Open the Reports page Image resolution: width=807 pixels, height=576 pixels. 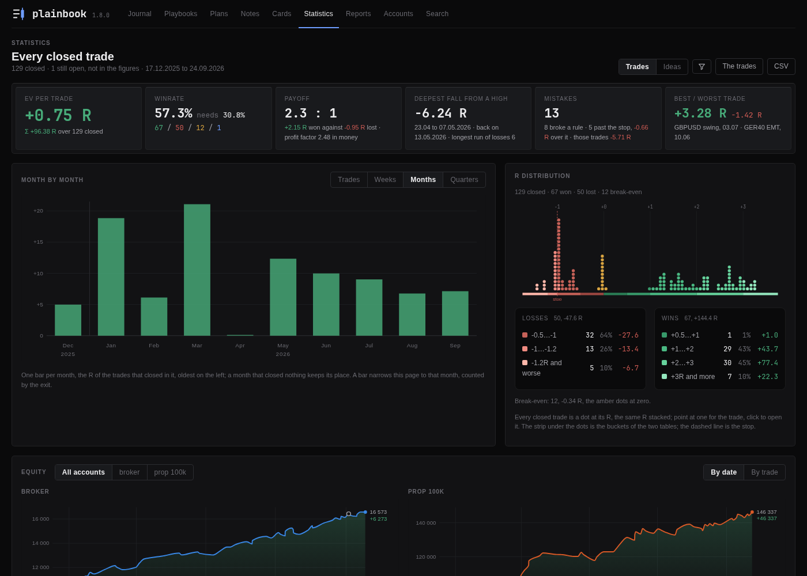359,14
